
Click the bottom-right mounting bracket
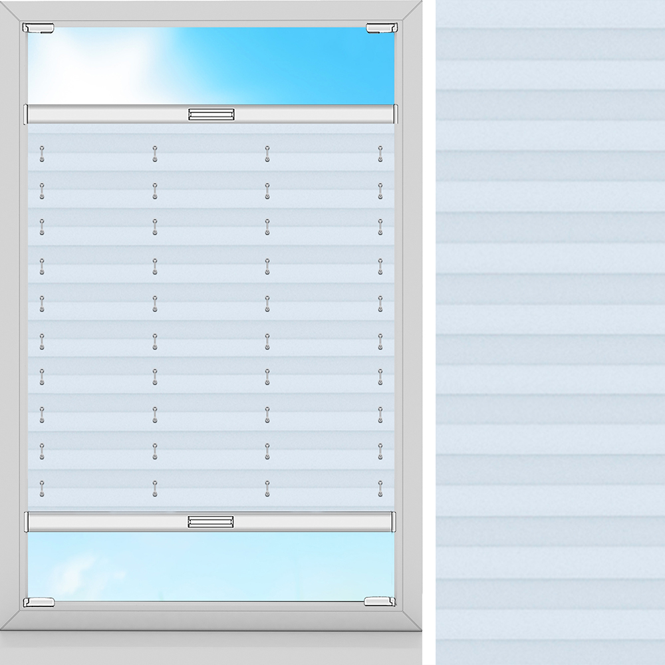point(380,601)
